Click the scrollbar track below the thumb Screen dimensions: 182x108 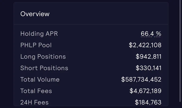[180, 105]
